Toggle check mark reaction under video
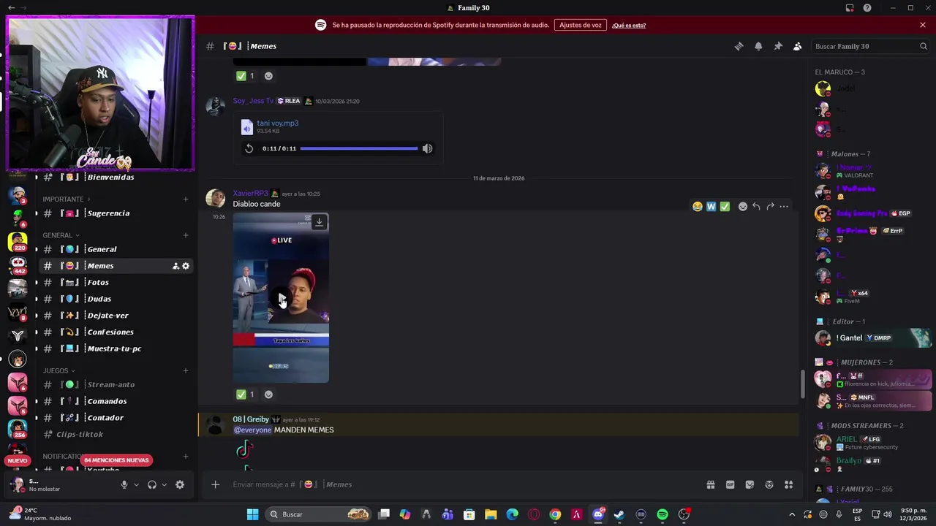The image size is (936, 526). tap(245, 394)
